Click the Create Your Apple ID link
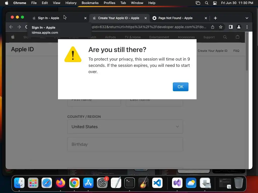Image resolution: width=258 pixels, height=193 pixels. click(x=212, y=51)
